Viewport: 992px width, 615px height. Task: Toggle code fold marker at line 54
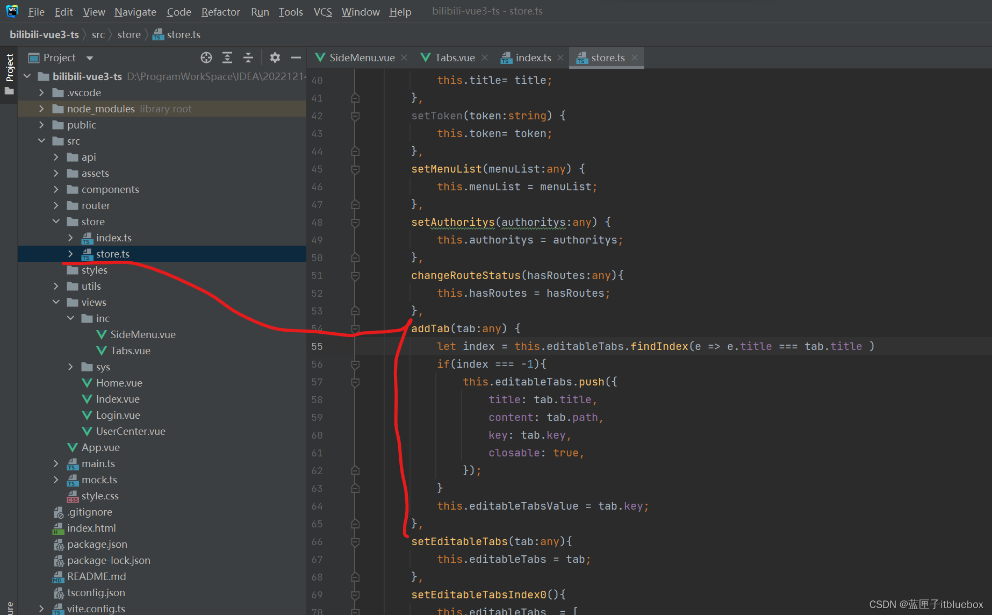click(x=355, y=328)
